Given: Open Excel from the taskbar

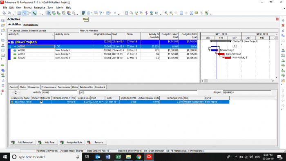Looking at the screenshot, I should 118,157.
